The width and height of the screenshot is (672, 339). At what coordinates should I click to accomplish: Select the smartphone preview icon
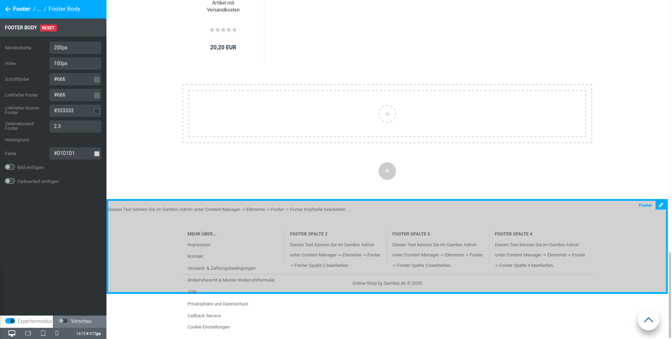click(x=57, y=333)
